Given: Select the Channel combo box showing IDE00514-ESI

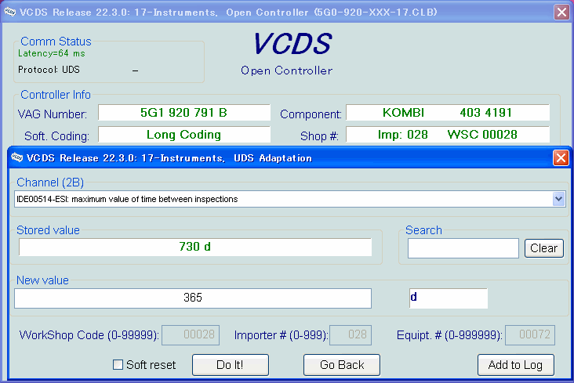Looking at the screenshot, I should pyautogui.click(x=289, y=199).
